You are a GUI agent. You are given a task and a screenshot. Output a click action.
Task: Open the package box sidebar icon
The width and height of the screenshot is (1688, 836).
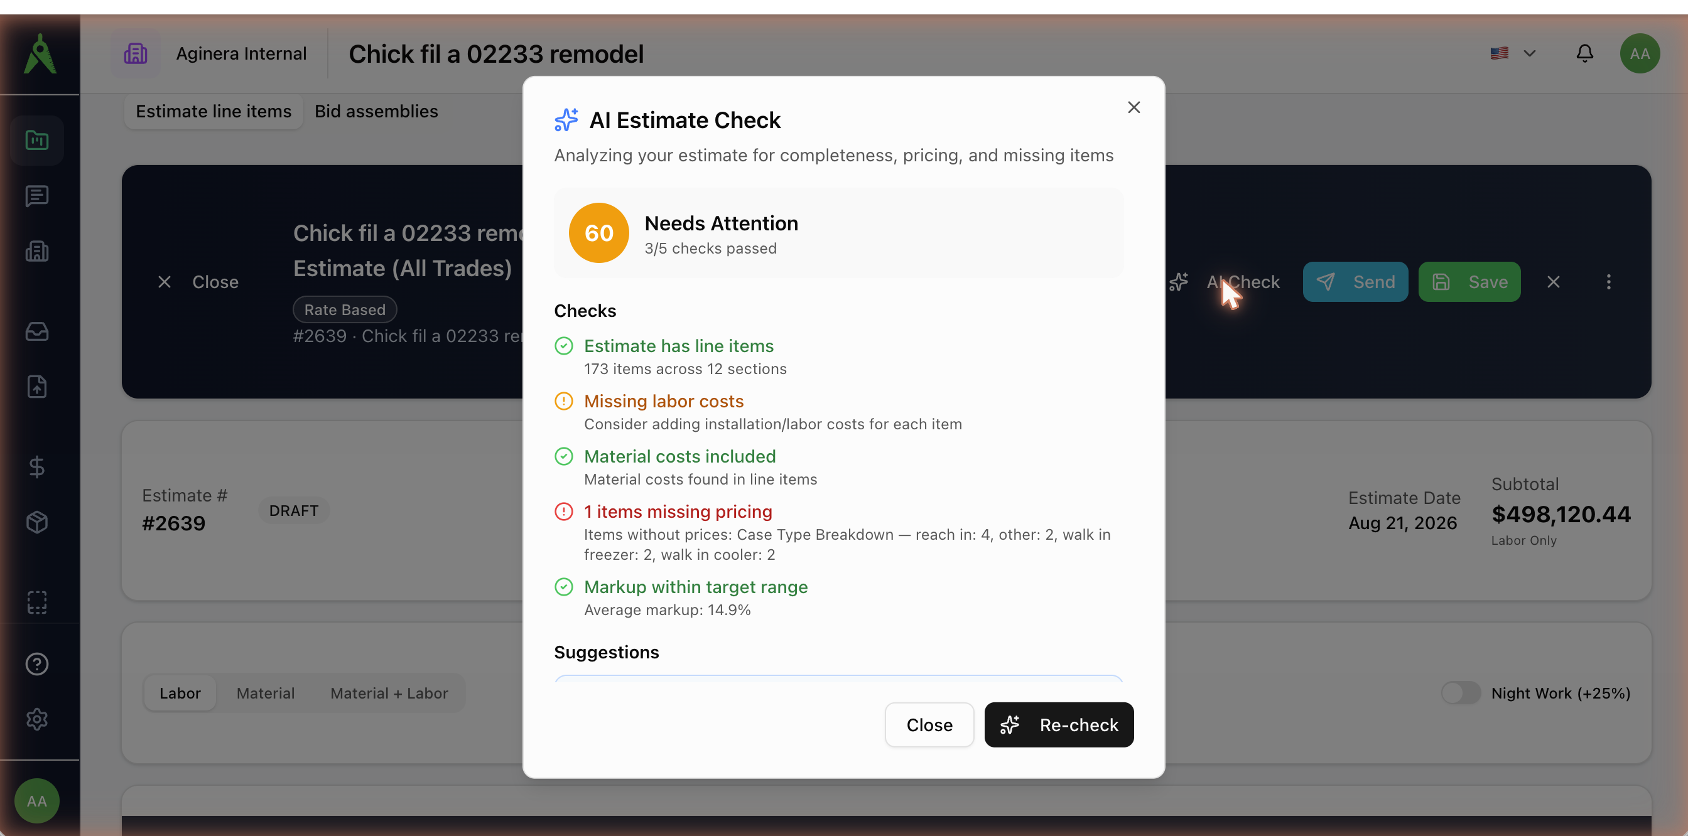coord(36,522)
